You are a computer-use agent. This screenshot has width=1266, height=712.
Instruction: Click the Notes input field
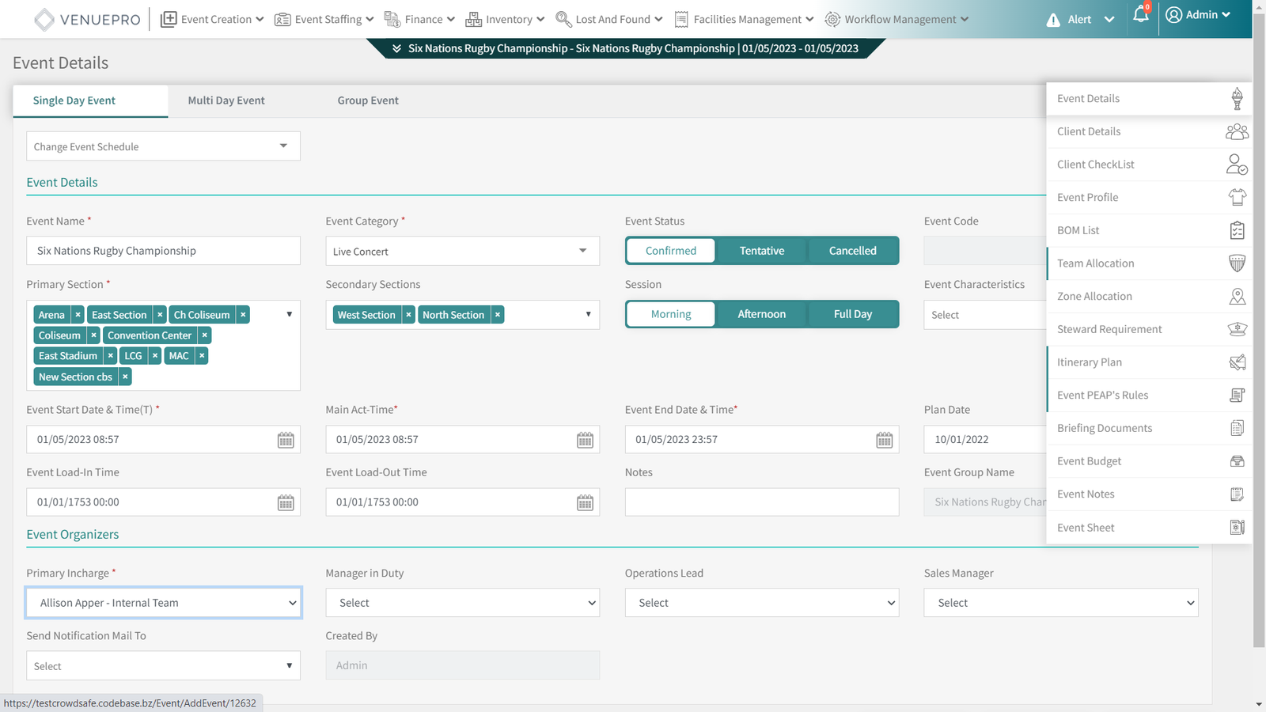click(x=761, y=502)
